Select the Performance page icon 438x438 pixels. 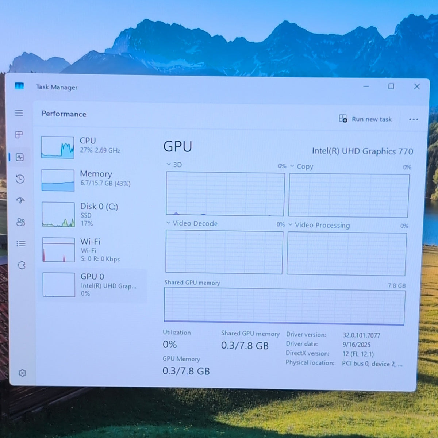point(20,157)
